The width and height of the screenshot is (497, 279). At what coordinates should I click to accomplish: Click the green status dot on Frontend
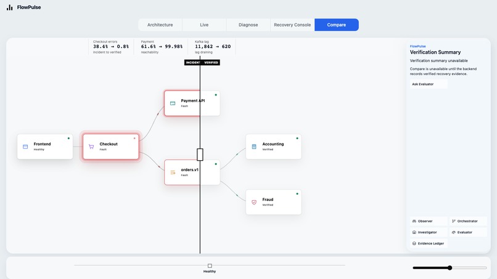tap(68, 138)
